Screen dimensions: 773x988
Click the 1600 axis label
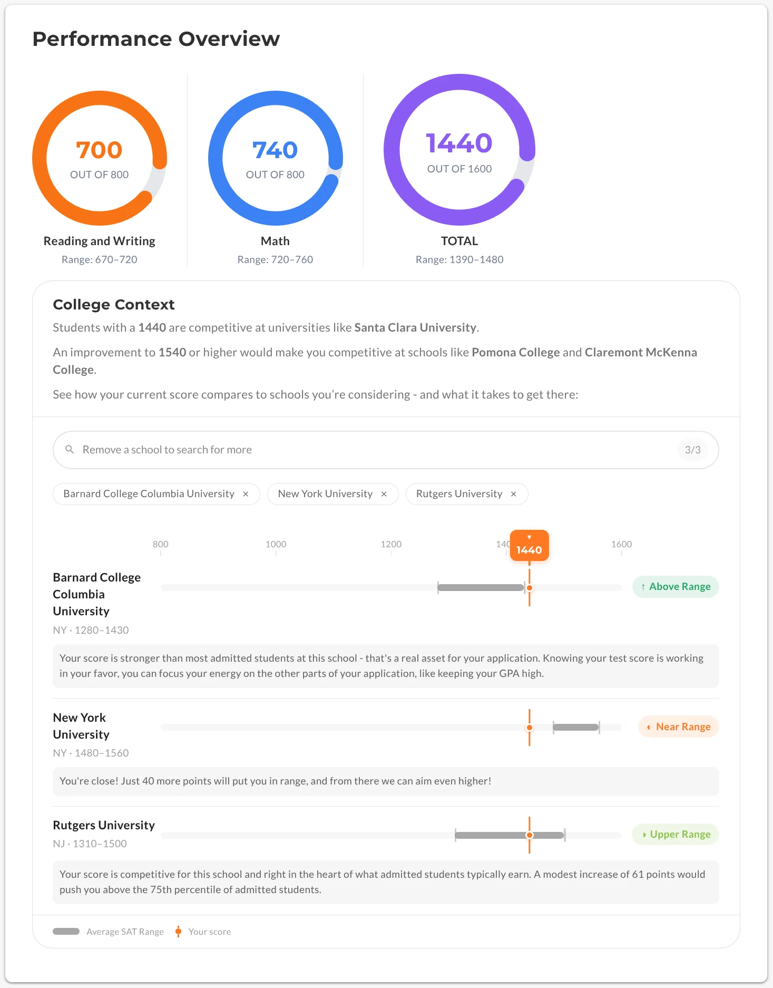[622, 544]
